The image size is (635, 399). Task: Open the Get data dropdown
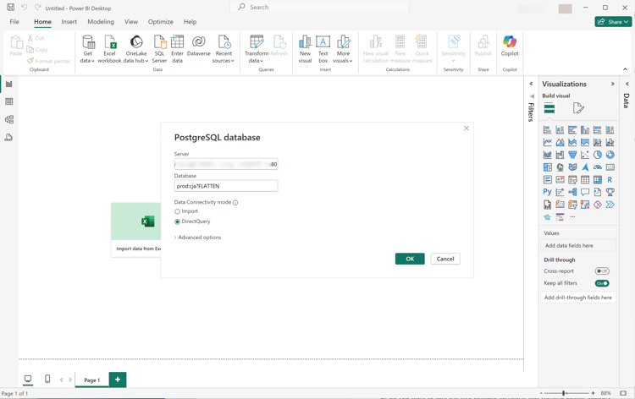87,49
